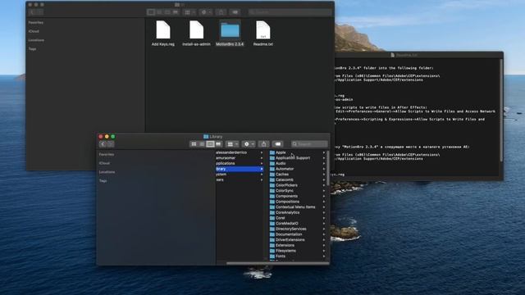Expand the Fonts folder arrow

point(324,256)
